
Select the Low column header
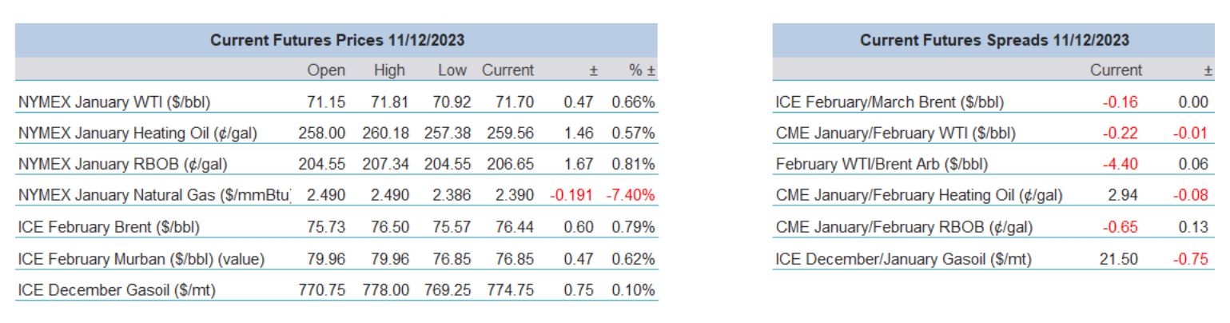(451, 70)
